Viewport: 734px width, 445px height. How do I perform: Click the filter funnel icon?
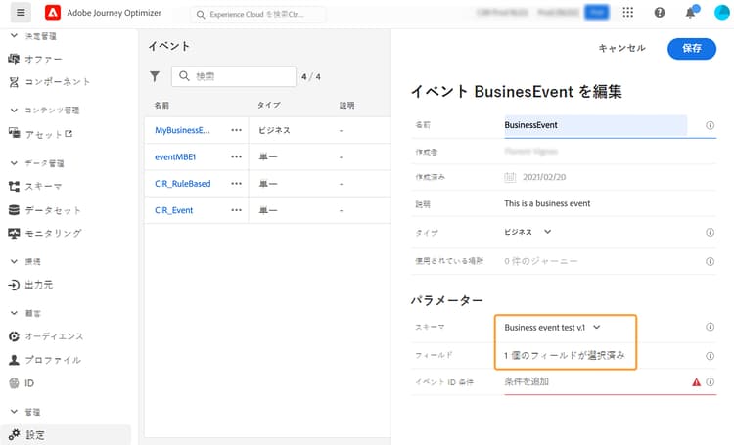[155, 76]
